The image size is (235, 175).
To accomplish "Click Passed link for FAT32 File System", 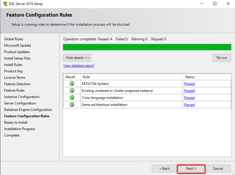I will 189,84.
